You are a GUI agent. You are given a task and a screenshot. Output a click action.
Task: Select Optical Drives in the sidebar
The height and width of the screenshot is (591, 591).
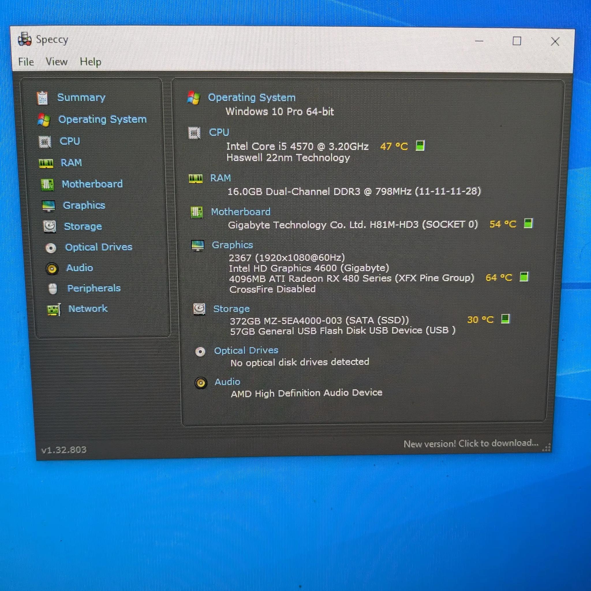point(99,247)
